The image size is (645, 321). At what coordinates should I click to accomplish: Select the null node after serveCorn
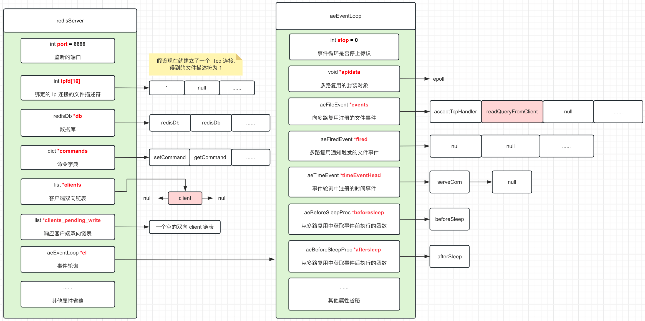click(512, 182)
